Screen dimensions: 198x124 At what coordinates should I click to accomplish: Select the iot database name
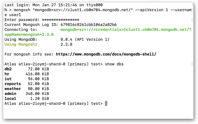click(x=8, y=79)
